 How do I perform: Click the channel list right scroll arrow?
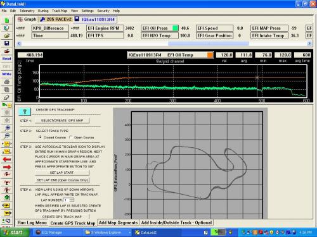click(309, 44)
